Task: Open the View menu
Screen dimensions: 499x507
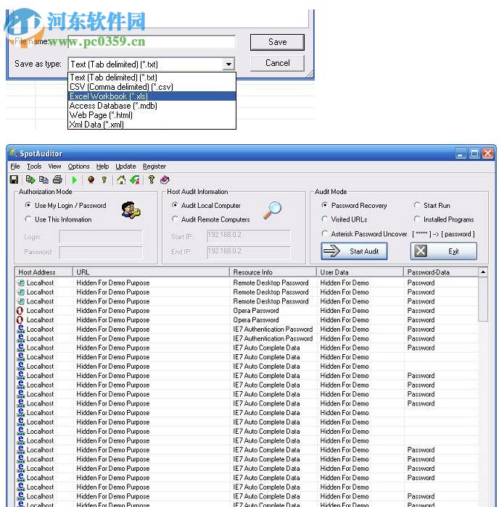Action: 54,166
